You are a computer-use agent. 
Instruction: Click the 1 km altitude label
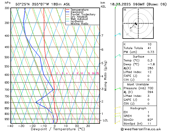(x=102, y=114)
